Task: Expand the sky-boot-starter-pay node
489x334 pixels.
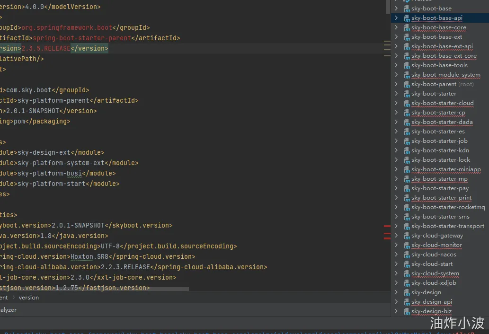Action: pos(396,188)
